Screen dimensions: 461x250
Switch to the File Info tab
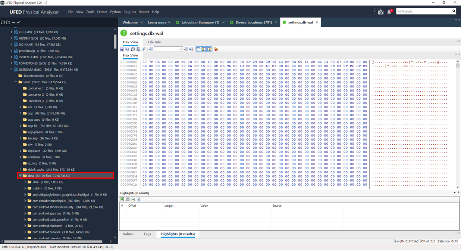pyautogui.click(x=154, y=42)
